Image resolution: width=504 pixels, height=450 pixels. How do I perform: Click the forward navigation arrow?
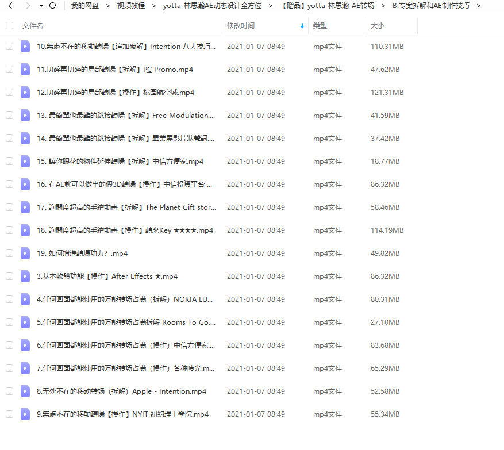(28, 6)
